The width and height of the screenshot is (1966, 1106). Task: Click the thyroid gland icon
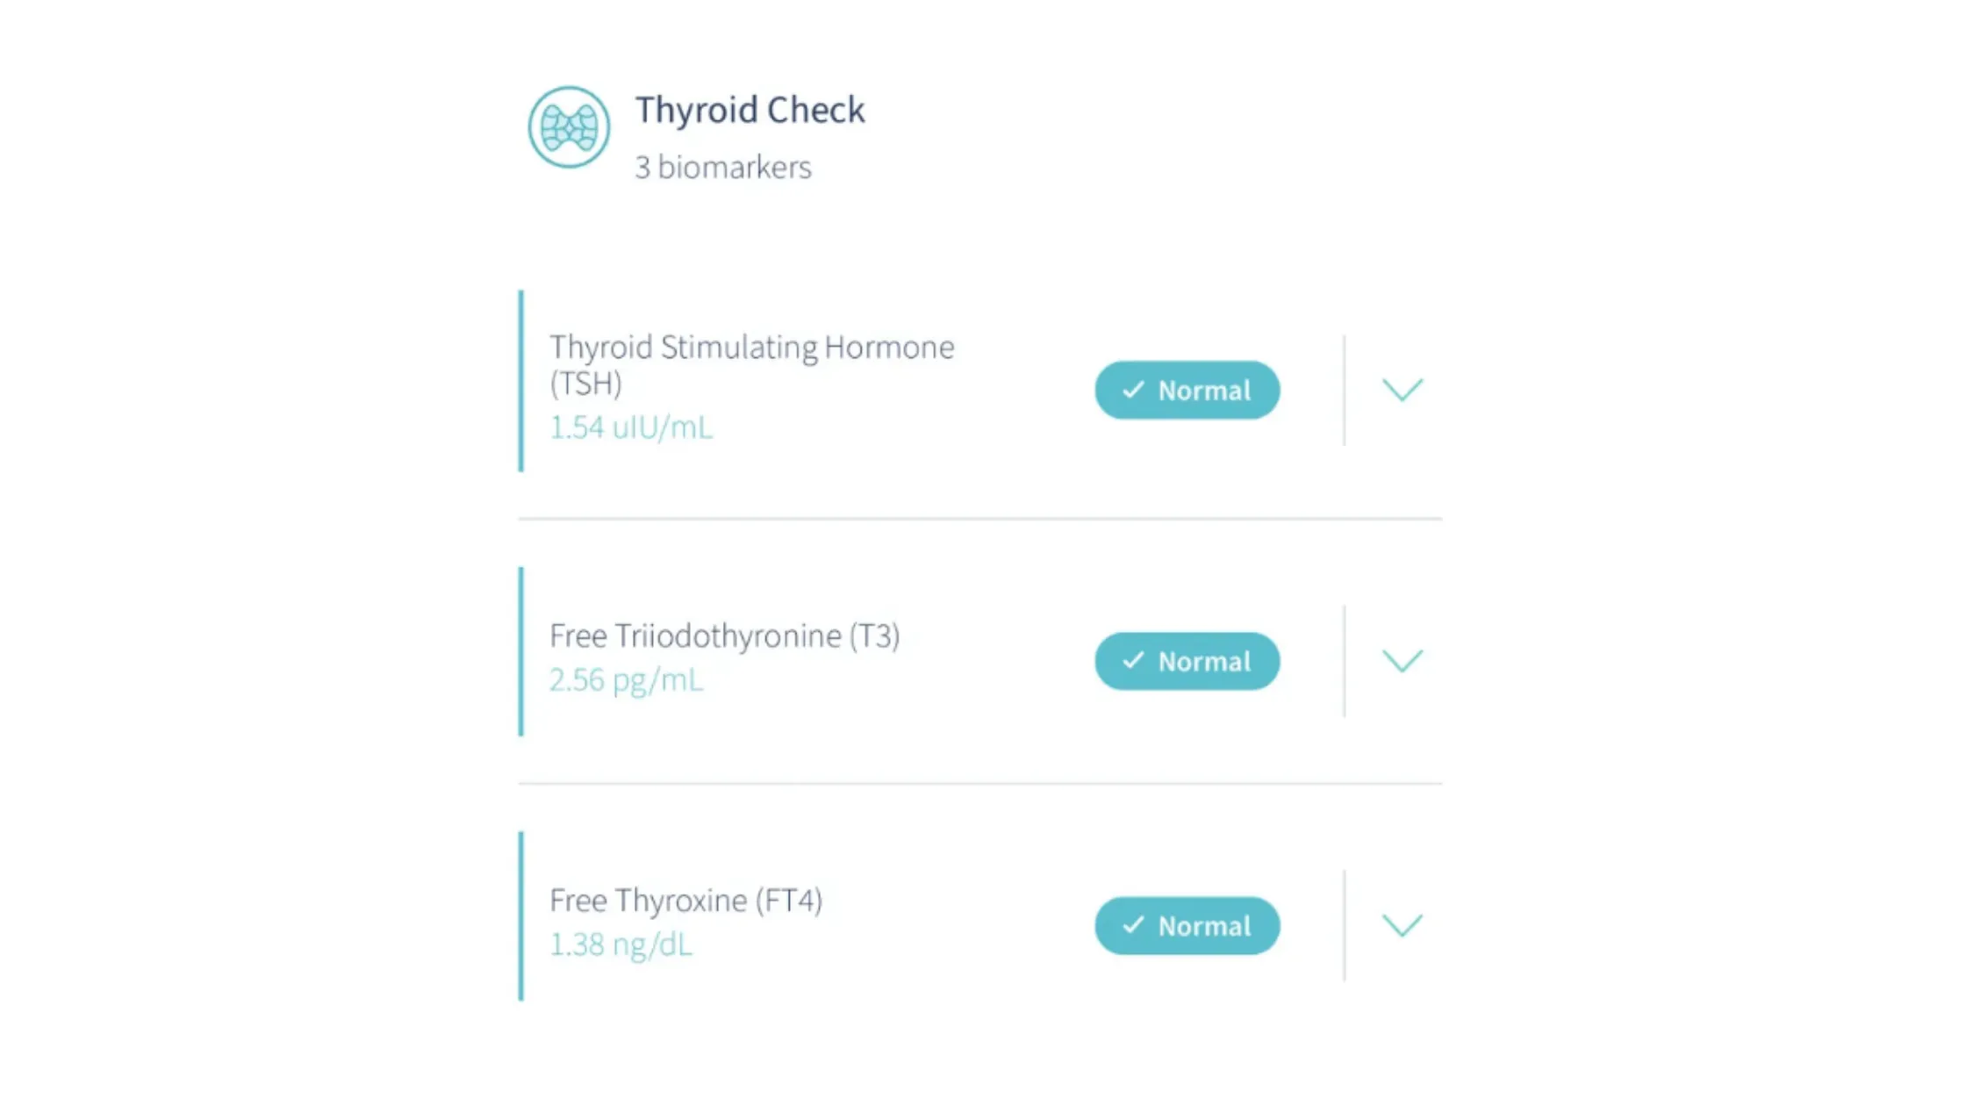pos(569,127)
